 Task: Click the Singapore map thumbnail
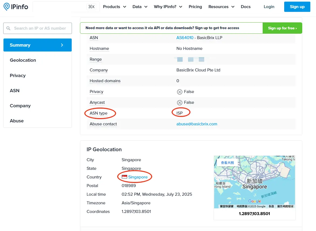point(254,182)
